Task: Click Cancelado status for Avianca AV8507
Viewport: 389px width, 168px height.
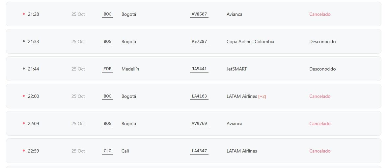Action: pos(320,14)
